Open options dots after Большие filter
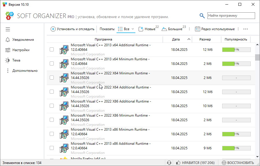The width and height of the screenshot is (260, 166). pos(189,29)
